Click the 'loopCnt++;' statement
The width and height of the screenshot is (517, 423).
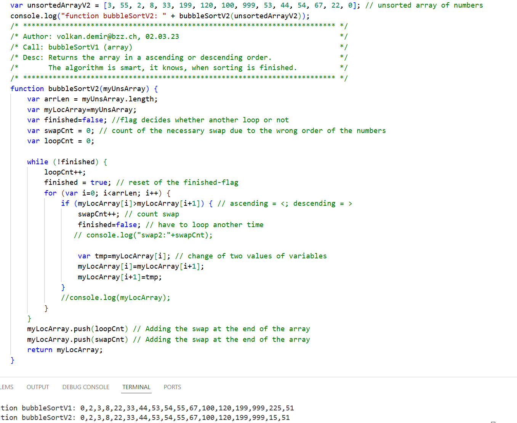[x=65, y=172]
